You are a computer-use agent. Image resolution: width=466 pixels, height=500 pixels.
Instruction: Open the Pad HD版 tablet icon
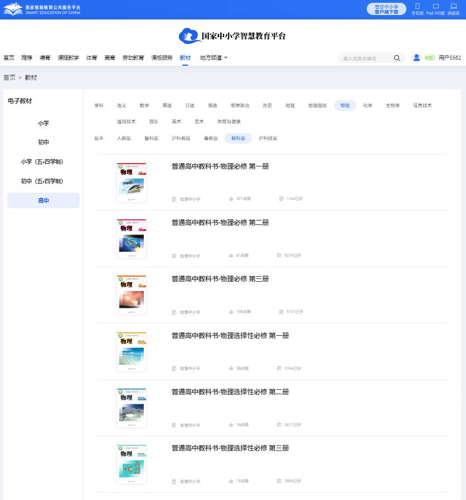(435, 7)
